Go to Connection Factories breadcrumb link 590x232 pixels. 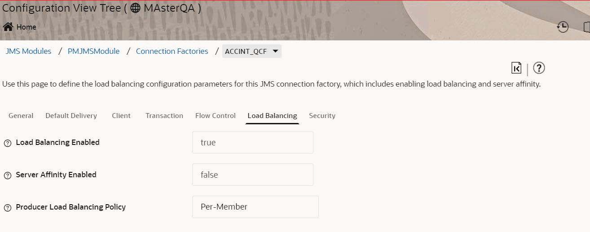172,51
